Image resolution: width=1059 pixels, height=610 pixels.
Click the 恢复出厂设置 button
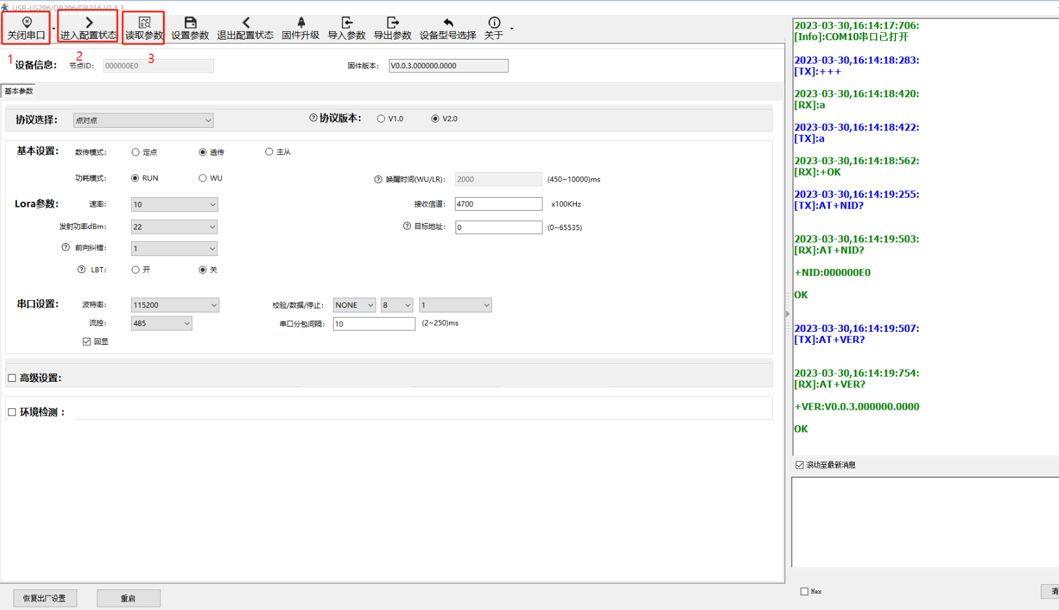[x=45, y=598]
